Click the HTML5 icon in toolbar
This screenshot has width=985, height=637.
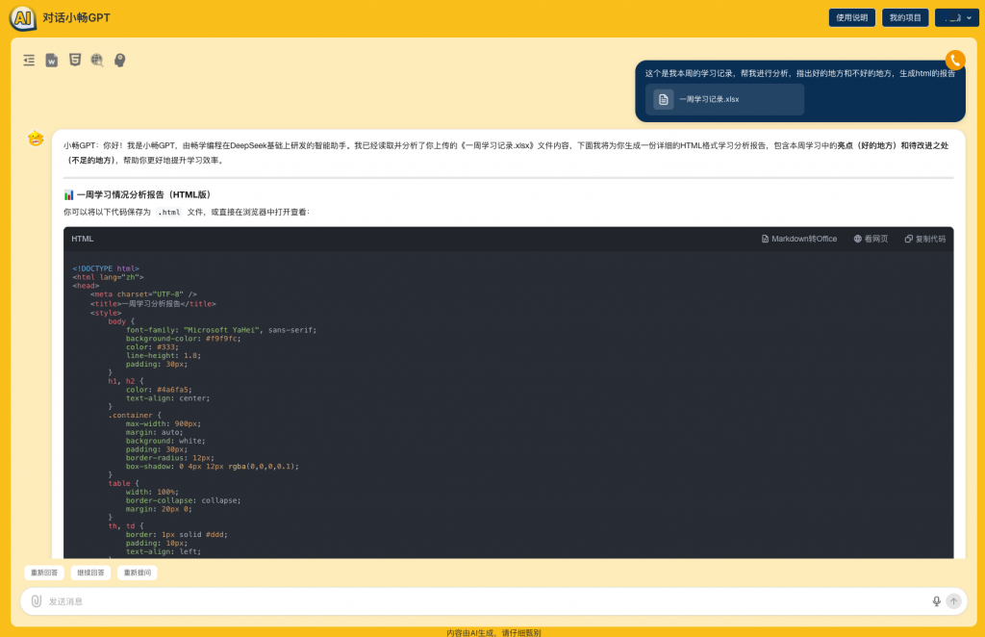(75, 60)
